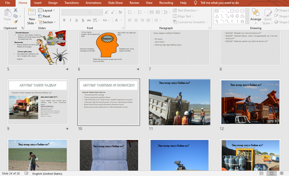
Task: Click Tell me what you want to do
Action: coord(219,3)
